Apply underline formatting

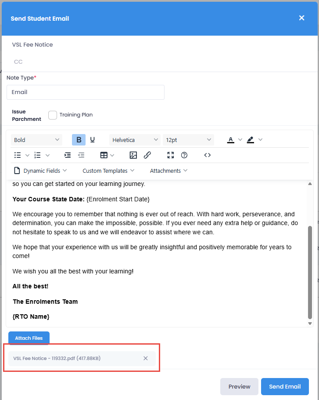pyautogui.click(x=93, y=140)
